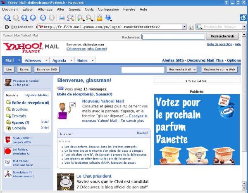Click the scrollbar down arrow at bottom
The width and height of the screenshot is (248, 193).
[244, 188]
